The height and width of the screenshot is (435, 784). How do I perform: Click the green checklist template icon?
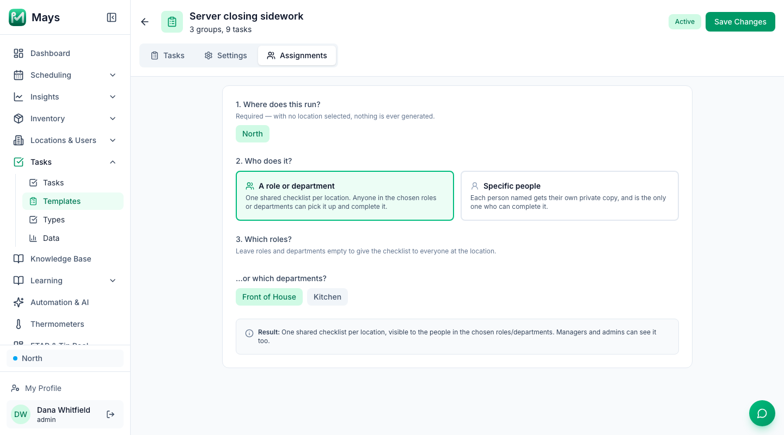[172, 22]
